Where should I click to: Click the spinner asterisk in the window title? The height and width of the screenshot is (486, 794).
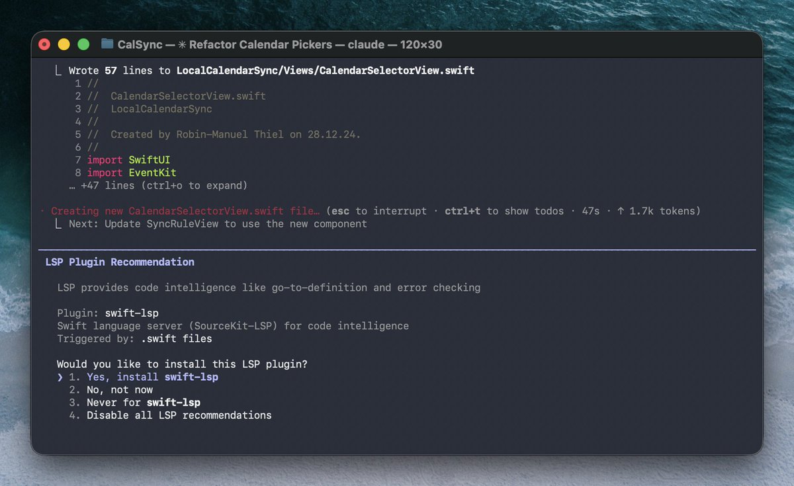click(183, 45)
